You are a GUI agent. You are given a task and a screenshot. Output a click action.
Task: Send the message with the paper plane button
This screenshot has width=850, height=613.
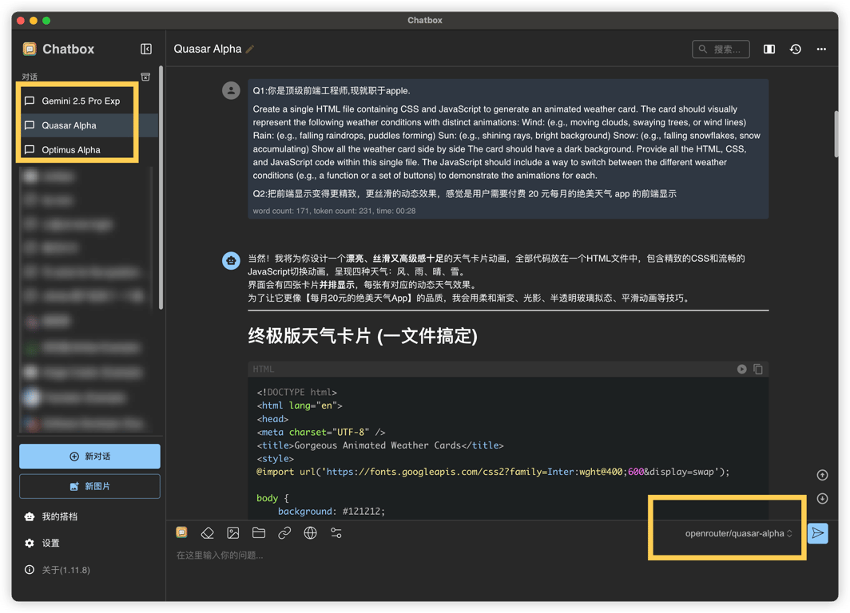pos(817,533)
